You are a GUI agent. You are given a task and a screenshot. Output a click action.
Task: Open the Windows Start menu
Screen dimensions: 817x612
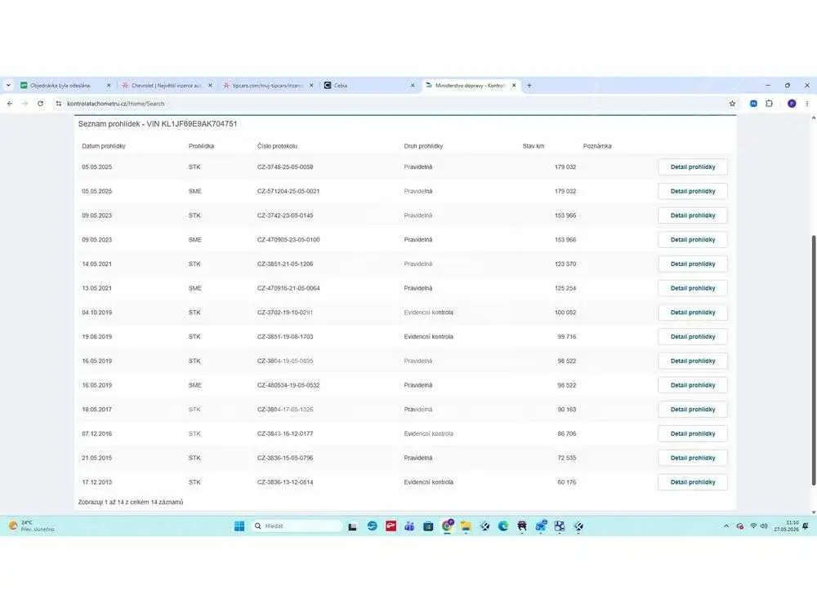pos(239,526)
